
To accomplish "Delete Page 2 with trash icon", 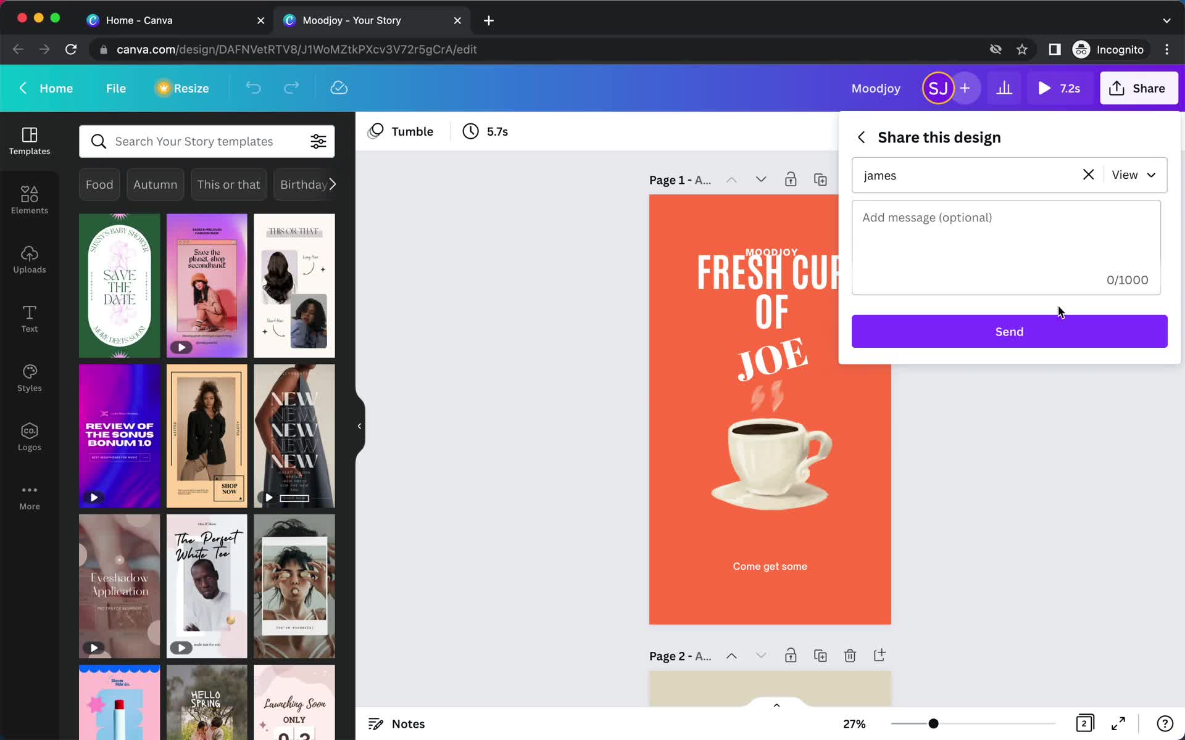I will (x=850, y=656).
